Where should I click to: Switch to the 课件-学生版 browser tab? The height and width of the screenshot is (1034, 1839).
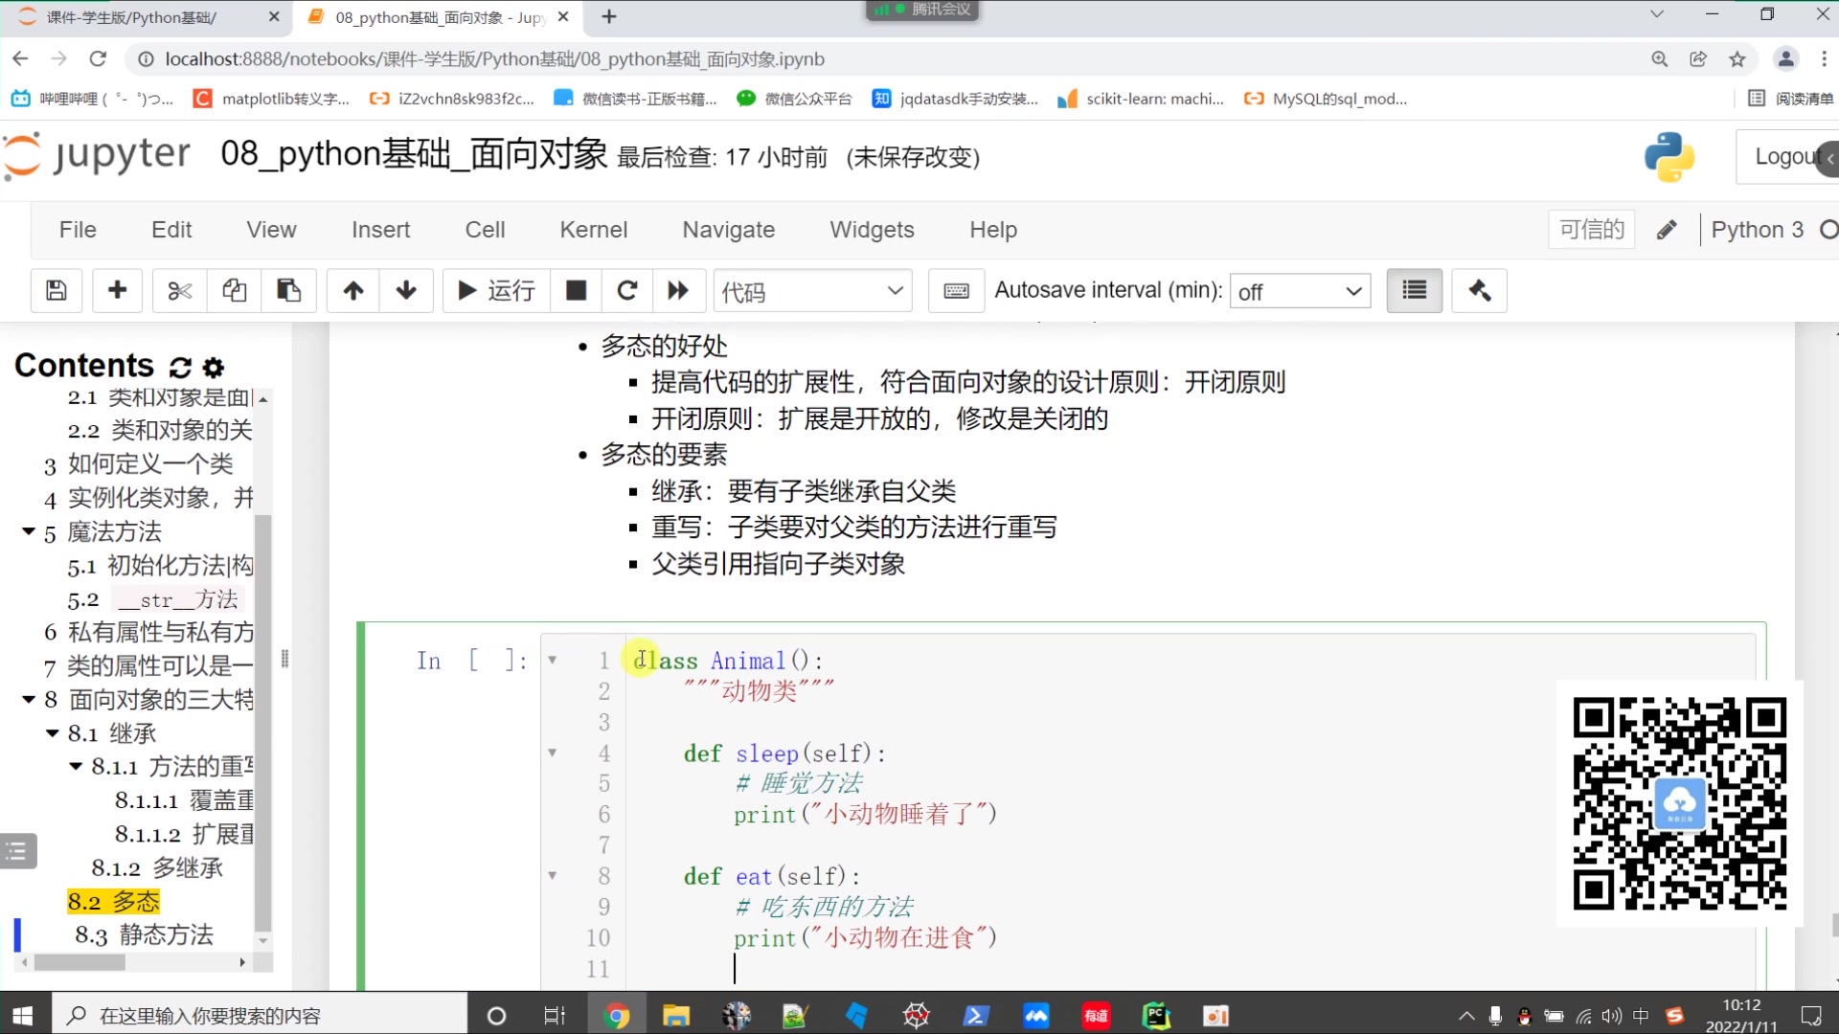pos(134,17)
